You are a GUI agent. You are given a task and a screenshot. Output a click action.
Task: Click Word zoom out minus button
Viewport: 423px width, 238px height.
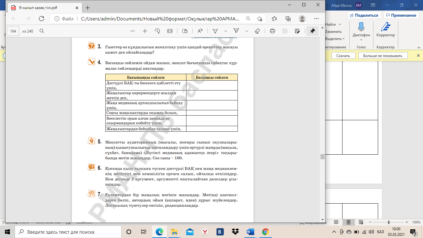[x=370, y=222]
